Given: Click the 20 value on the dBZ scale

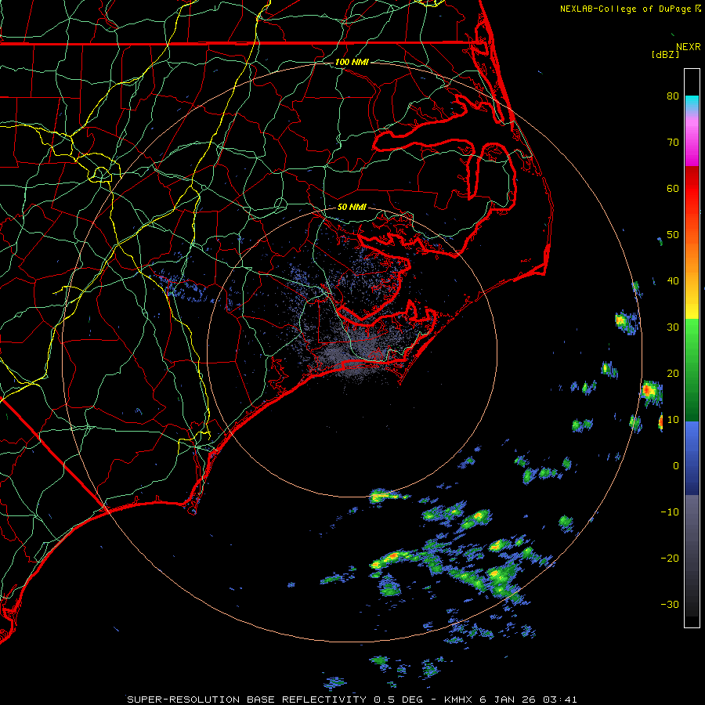Looking at the screenshot, I should coord(673,373).
